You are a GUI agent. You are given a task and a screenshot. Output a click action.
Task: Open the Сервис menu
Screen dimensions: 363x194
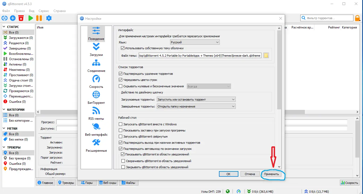(43, 11)
